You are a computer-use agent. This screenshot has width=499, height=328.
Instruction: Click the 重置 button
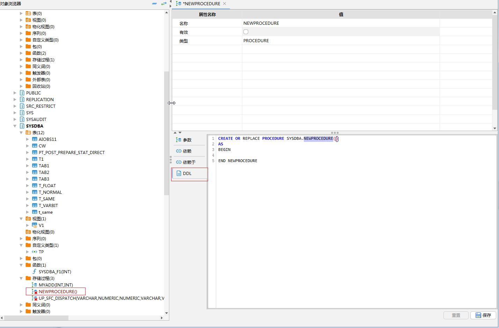(x=456, y=315)
